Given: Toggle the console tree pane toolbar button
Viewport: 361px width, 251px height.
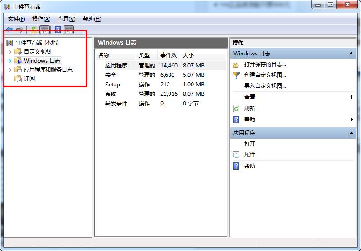Looking at the screenshot, I should (x=45, y=30).
